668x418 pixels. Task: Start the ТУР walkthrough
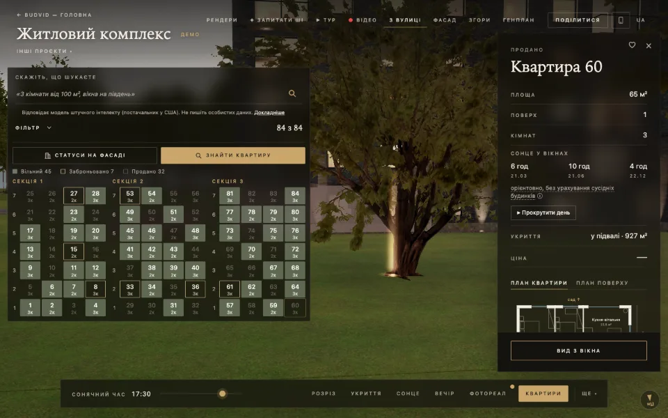[x=326, y=20]
